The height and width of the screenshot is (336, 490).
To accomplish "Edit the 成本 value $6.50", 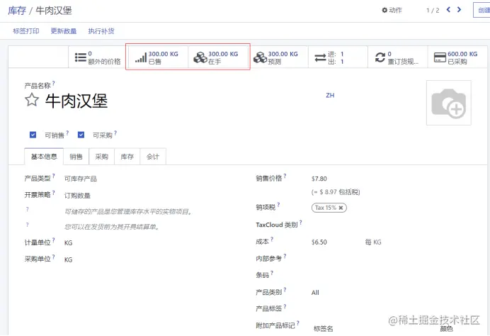I will coord(319,242).
